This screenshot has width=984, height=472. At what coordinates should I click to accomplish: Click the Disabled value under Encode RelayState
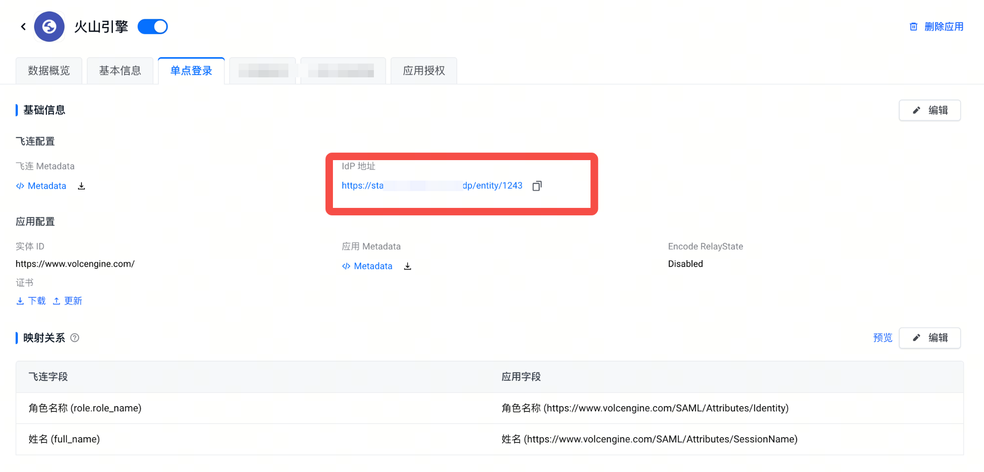[686, 264]
